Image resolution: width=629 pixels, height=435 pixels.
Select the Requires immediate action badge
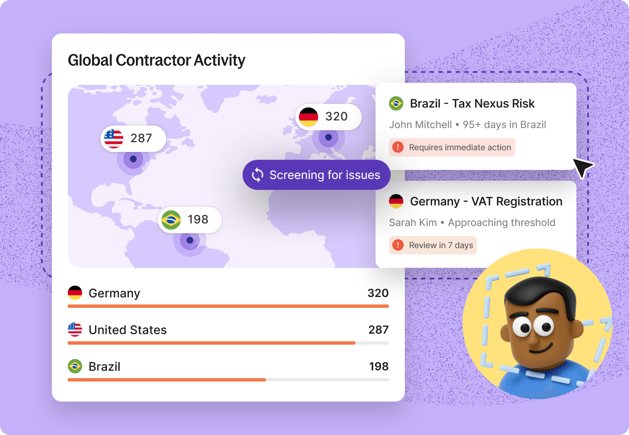coord(452,147)
